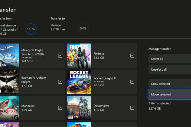Open the Fortnite cover art thumbnail
This screenshot has width=191, height=127.
(79, 56)
